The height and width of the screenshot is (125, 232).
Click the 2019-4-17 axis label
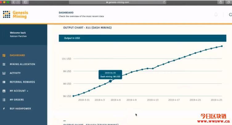174,100
